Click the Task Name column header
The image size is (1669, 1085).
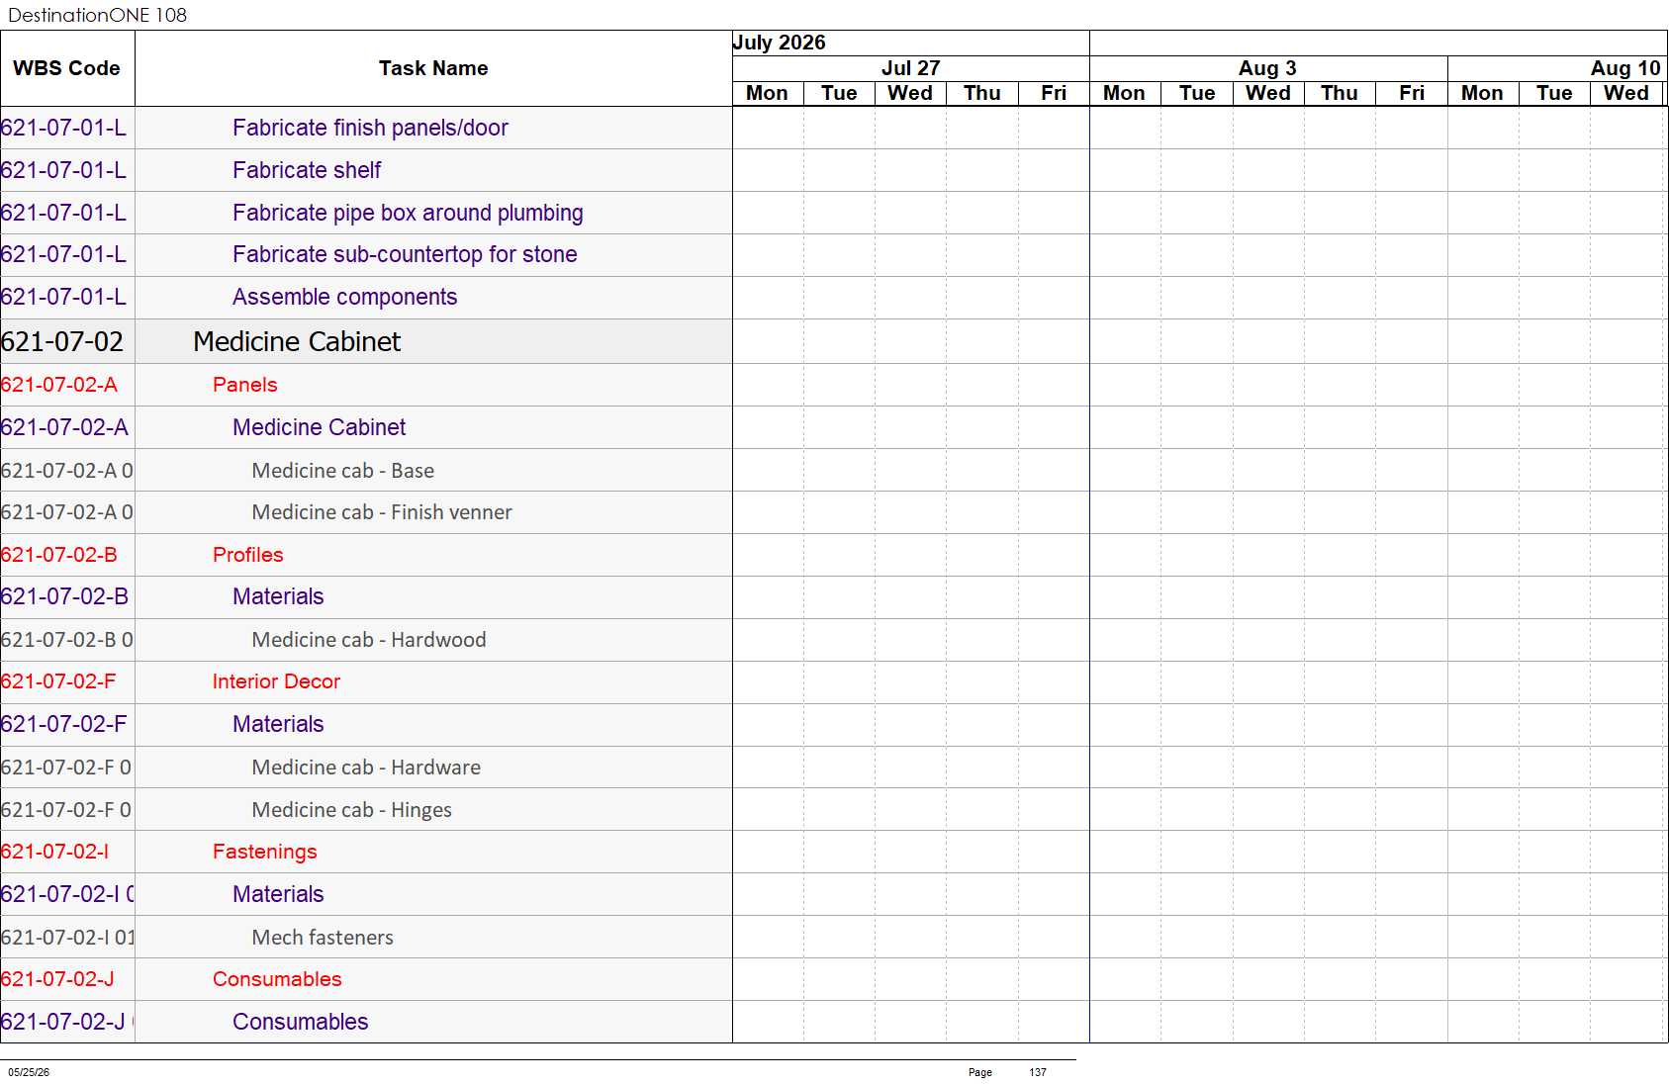(x=433, y=68)
